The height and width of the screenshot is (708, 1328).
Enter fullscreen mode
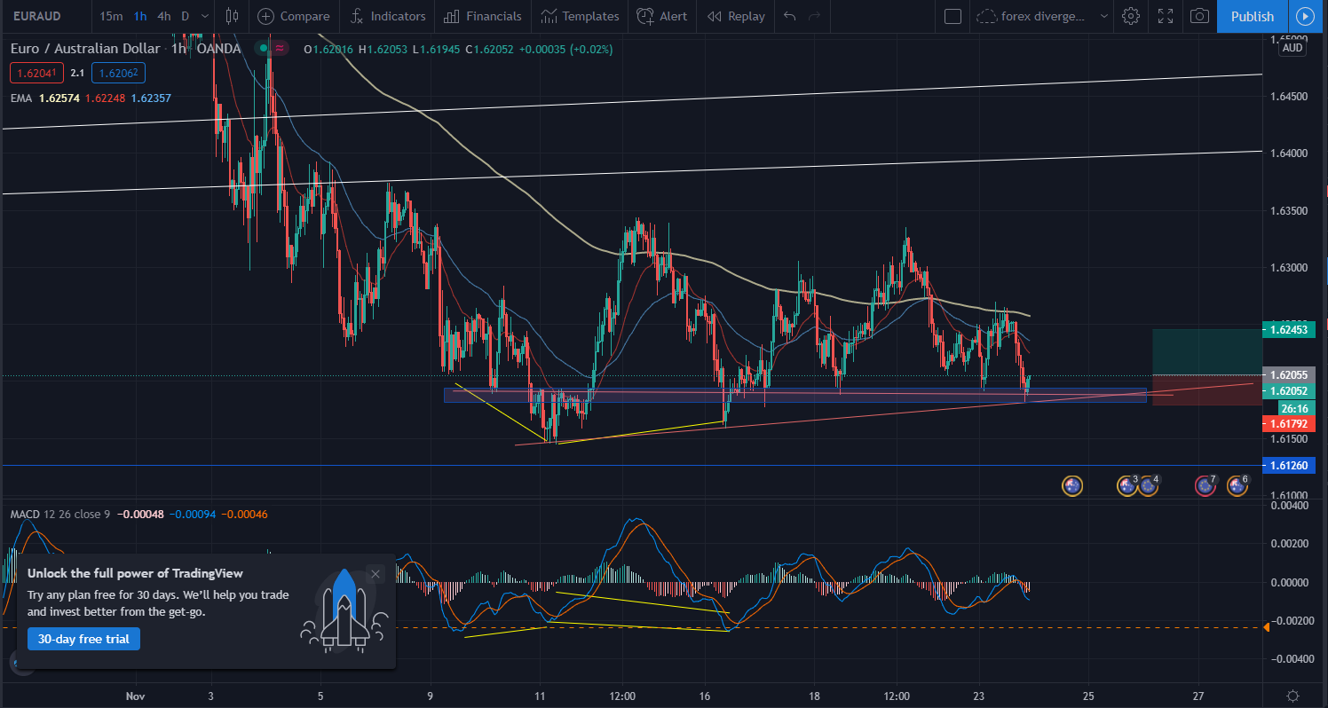[x=1166, y=16]
